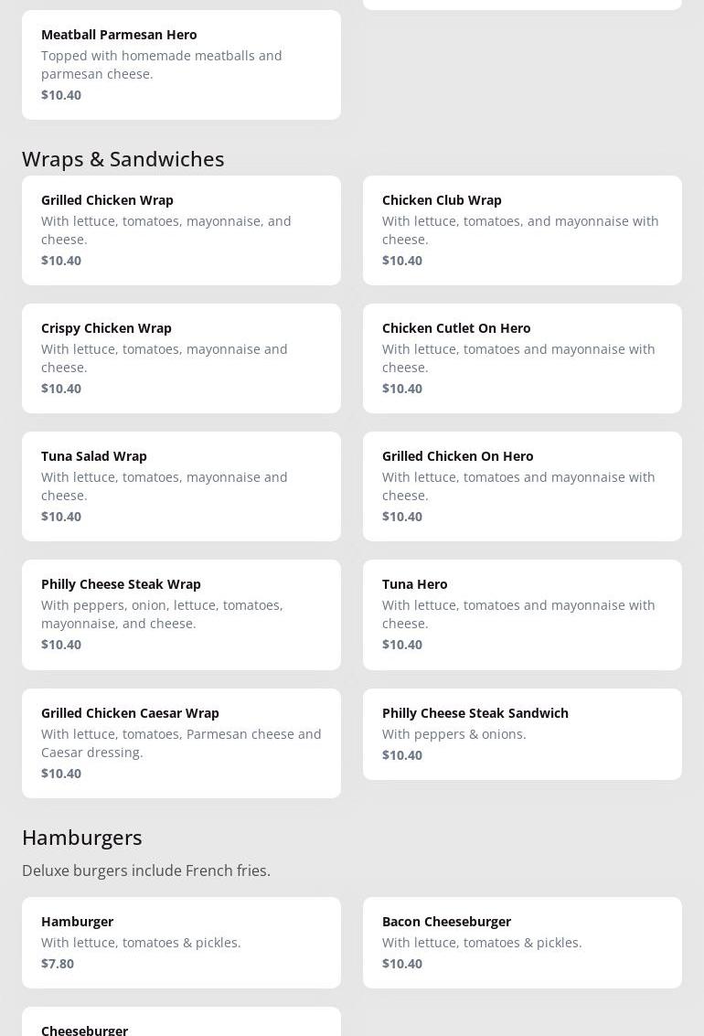Click the Tuna Hero $10.40 price
The height and width of the screenshot is (1036, 704).
pyautogui.click(x=402, y=644)
